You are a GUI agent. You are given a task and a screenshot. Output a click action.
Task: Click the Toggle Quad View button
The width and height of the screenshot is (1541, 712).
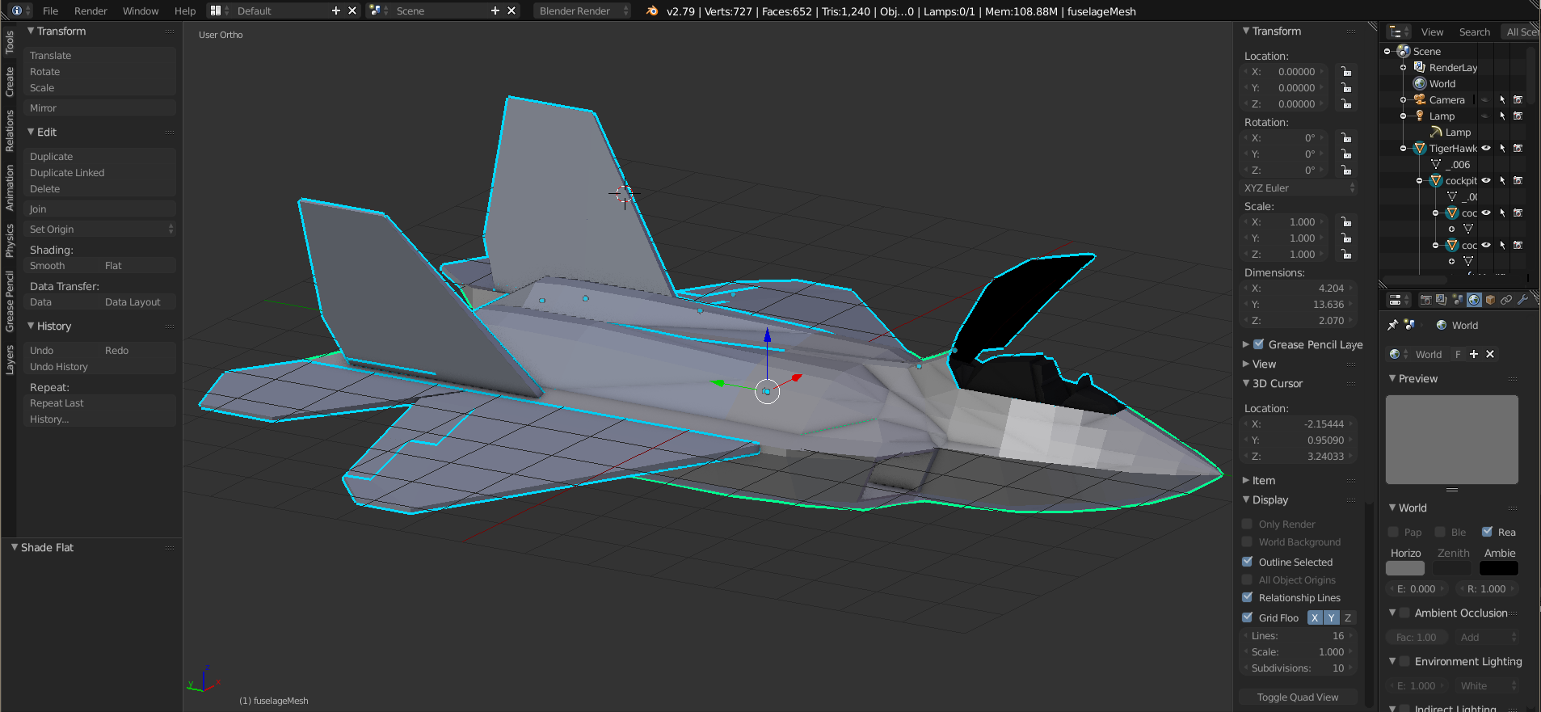(1298, 697)
